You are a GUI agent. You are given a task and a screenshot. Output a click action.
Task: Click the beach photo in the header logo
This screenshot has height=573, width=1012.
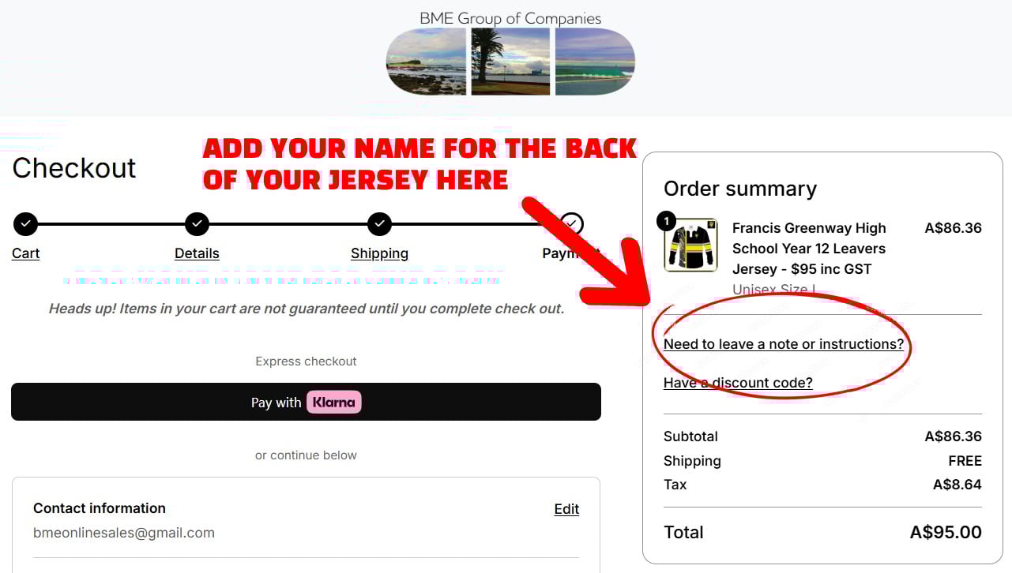(x=427, y=62)
